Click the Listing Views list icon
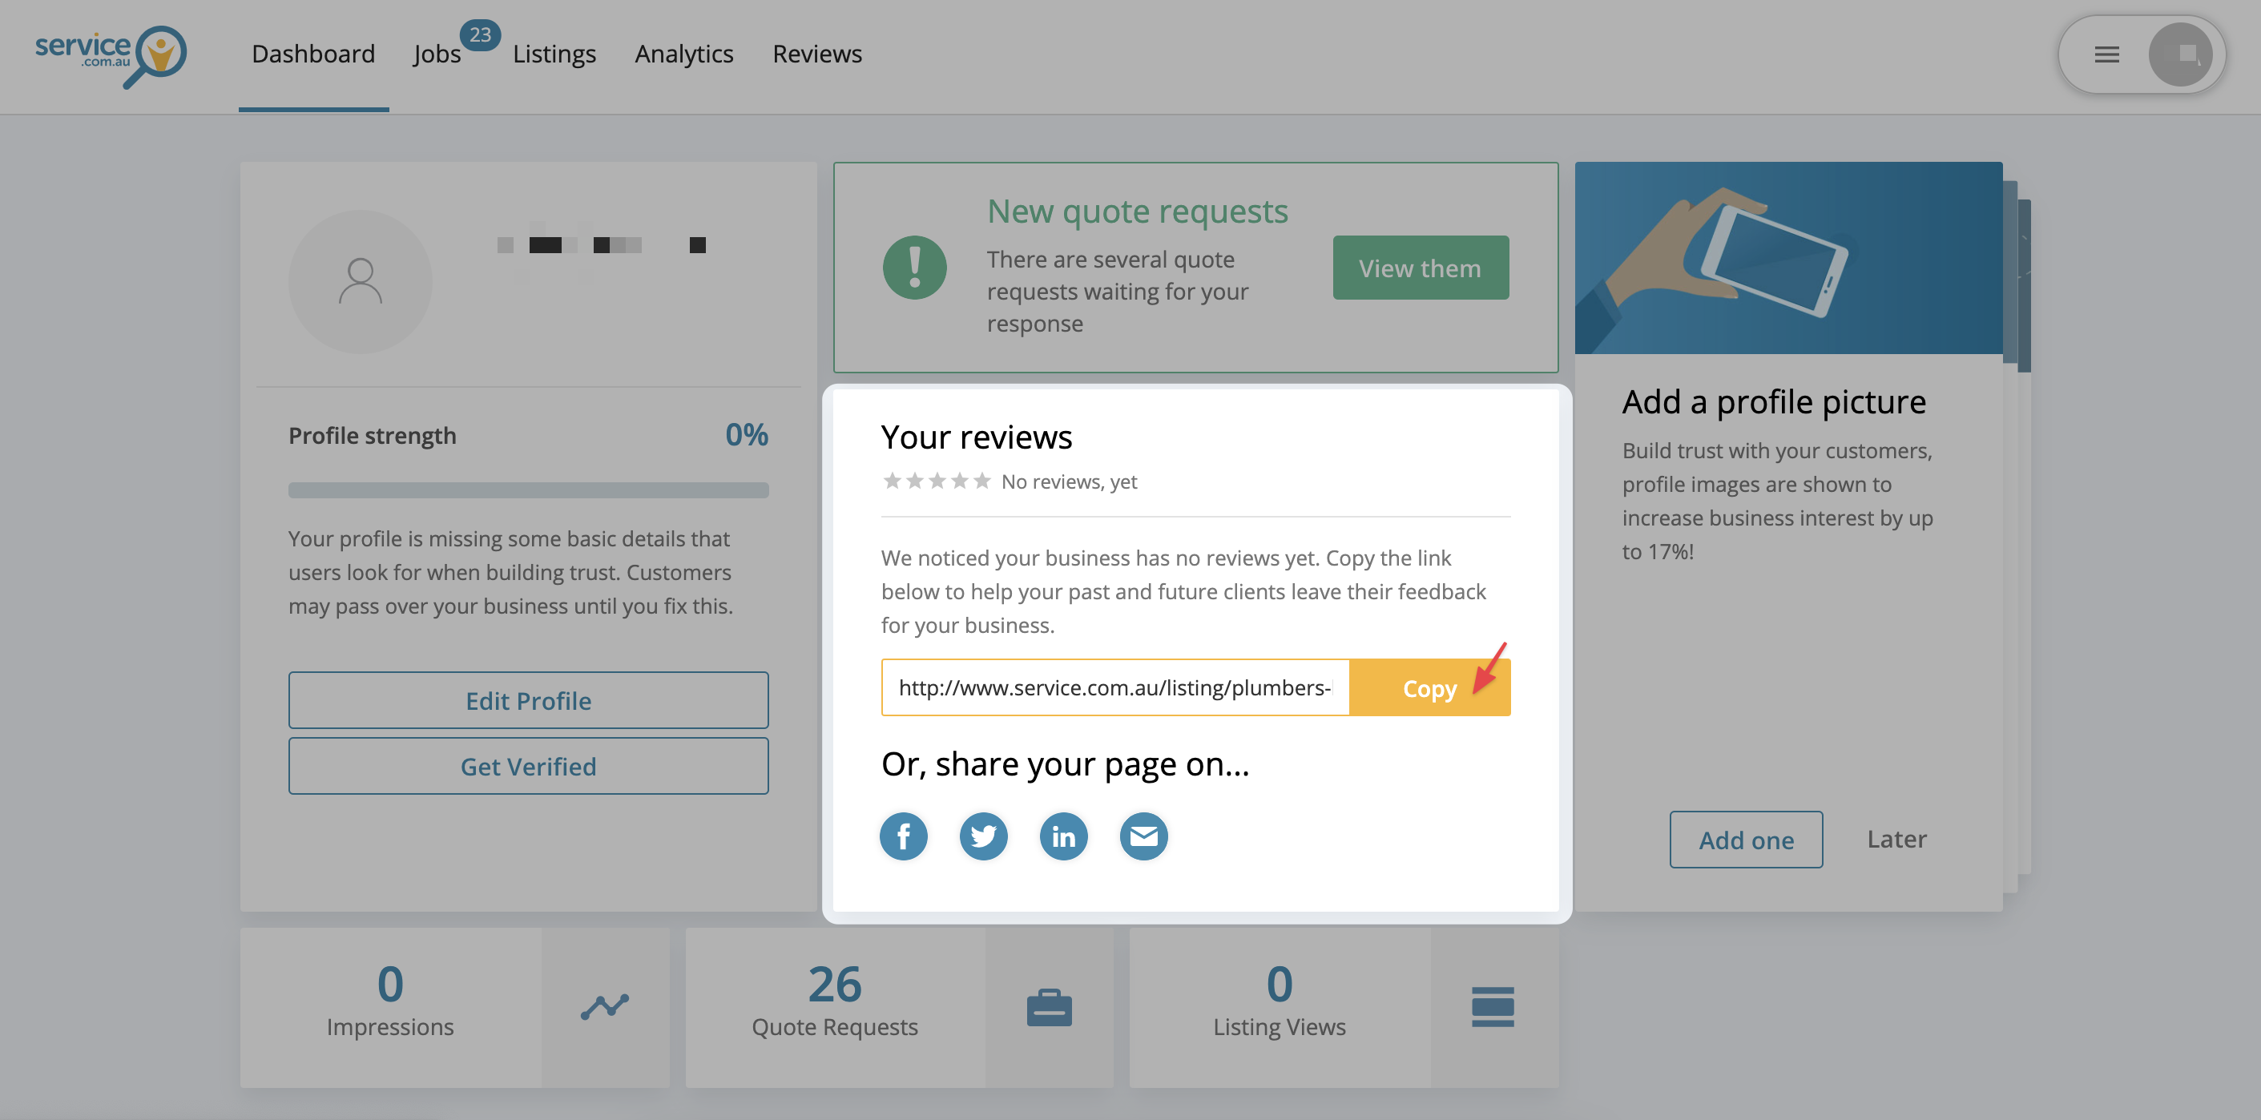The image size is (2261, 1120). 1492,1007
